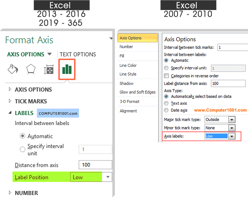Open the Label Position dropdown
248x198 pixels.
click(x=108, y=177)
